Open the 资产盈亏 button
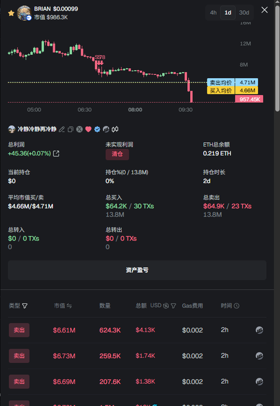280x406 pixels. pyautogui.click(x=137, y=270)
